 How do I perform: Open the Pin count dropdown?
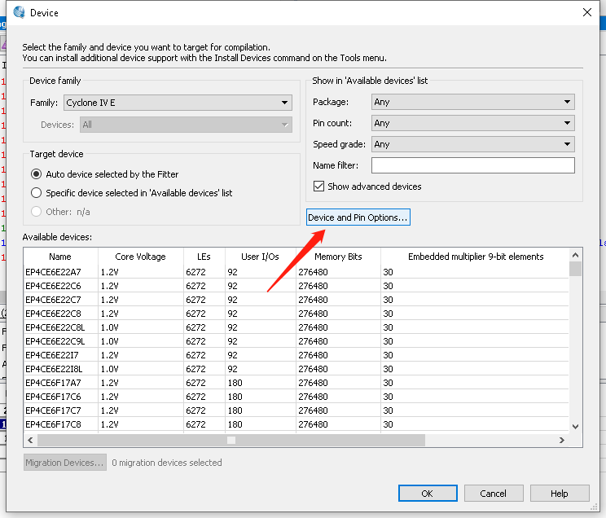tap(473, 123)
